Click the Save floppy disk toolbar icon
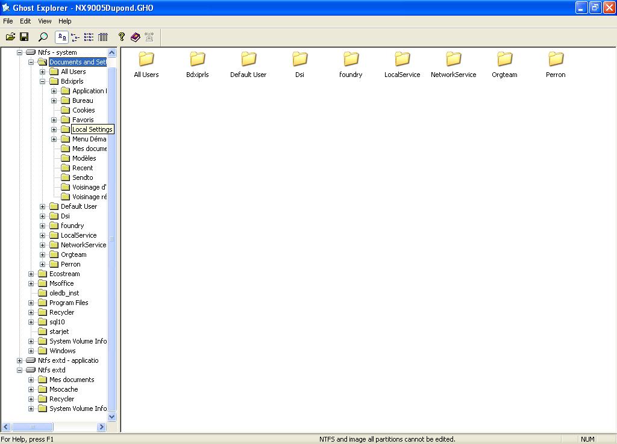Screen dimensions: 617x444 (24, 37)
